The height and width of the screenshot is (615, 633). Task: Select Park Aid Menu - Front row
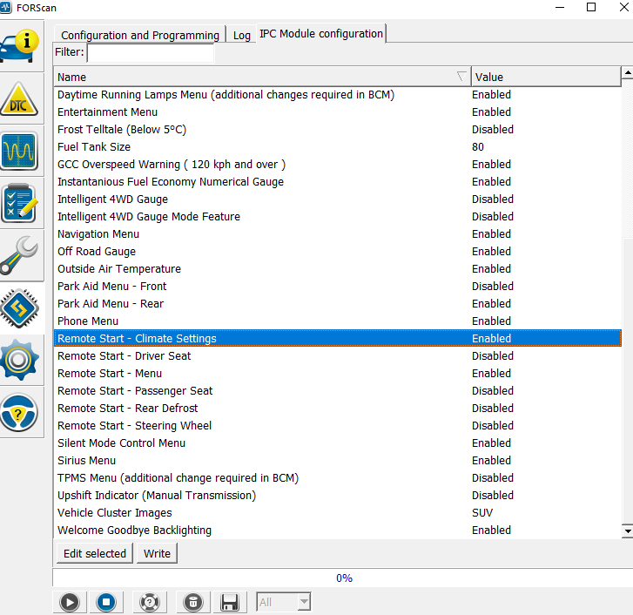[338, 286]
